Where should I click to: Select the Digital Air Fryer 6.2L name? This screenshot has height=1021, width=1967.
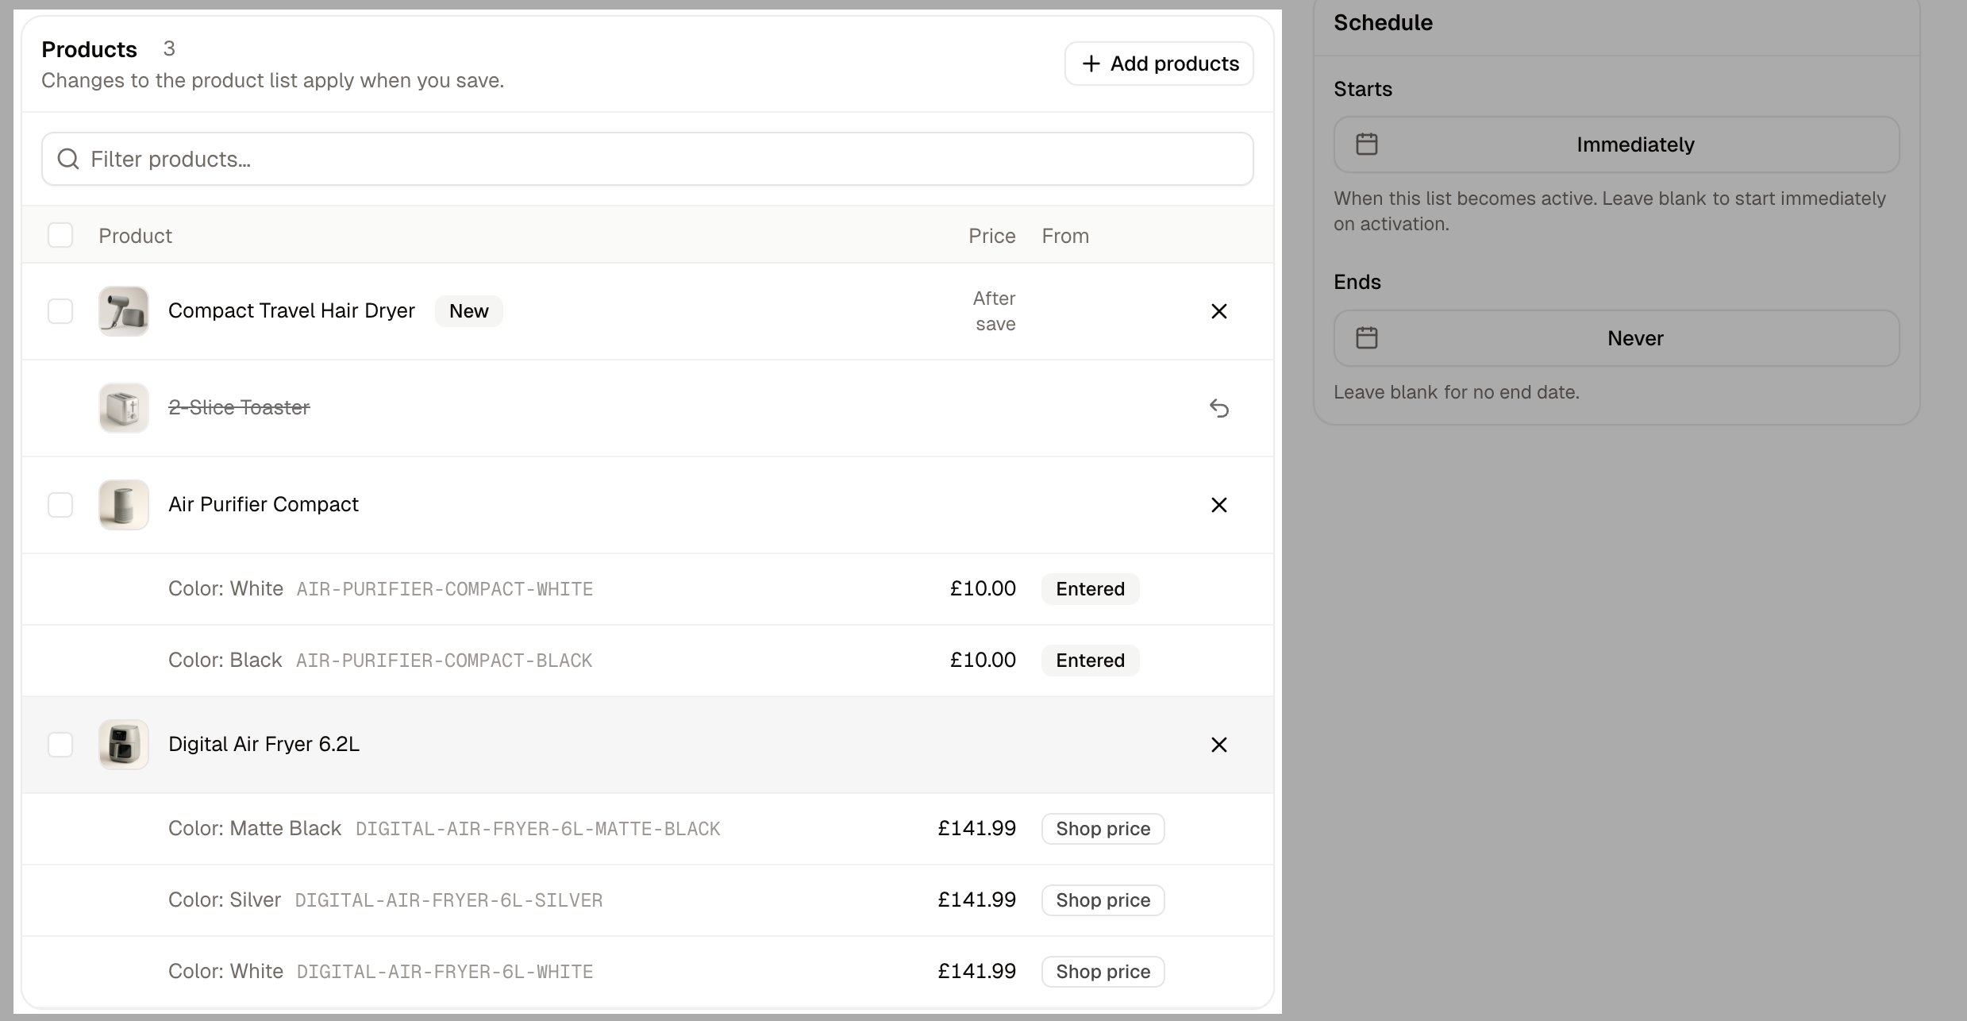click(x=264, y=745)
